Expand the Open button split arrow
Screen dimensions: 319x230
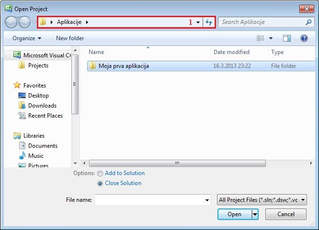click(255, 214)
